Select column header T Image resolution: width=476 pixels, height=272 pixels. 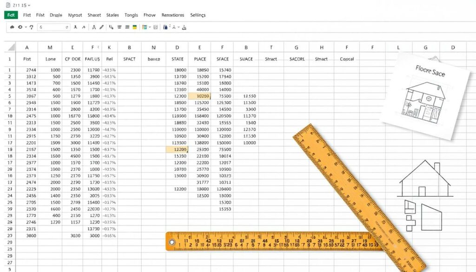[x=271, y=47]
